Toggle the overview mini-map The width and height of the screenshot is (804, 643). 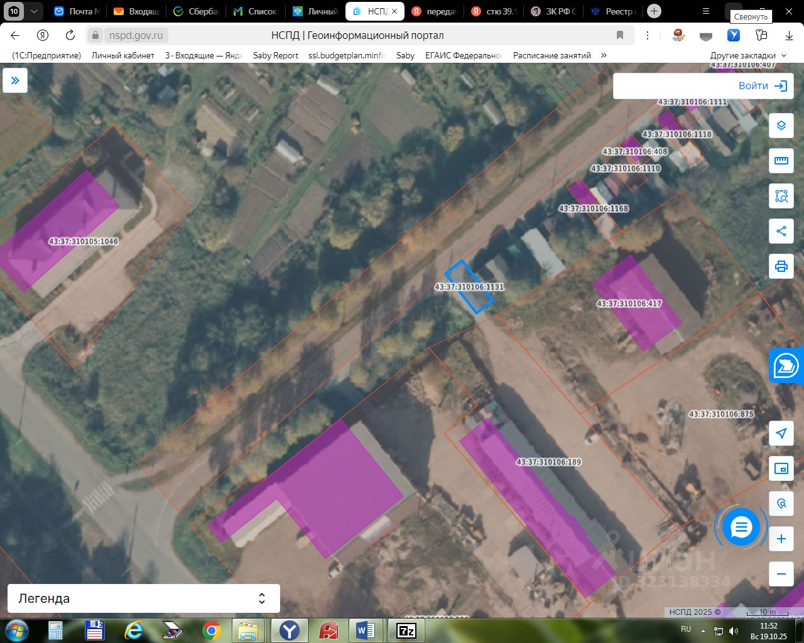(x=781, y=468)
